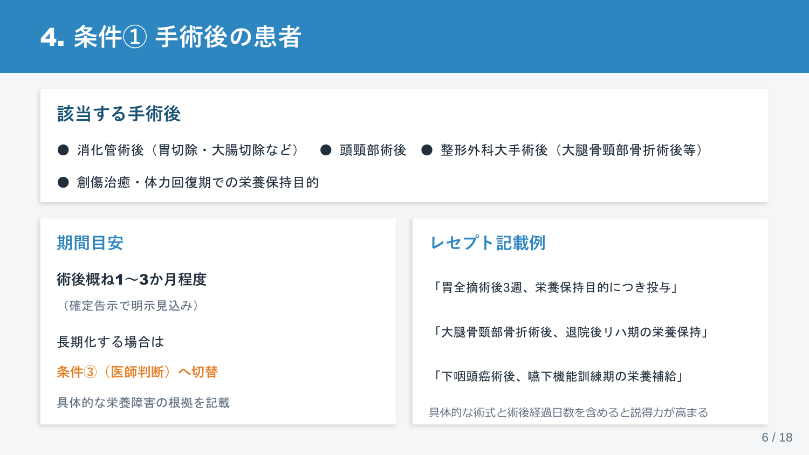
Task: Click the 胃全摘術後3週 example sentence
Action: pyautogui.click(x=556, y=287)
